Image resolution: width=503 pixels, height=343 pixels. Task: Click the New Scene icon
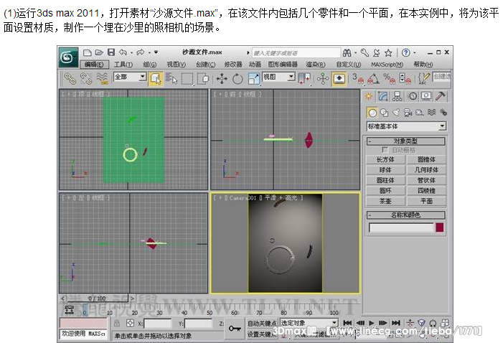(88, 52)
